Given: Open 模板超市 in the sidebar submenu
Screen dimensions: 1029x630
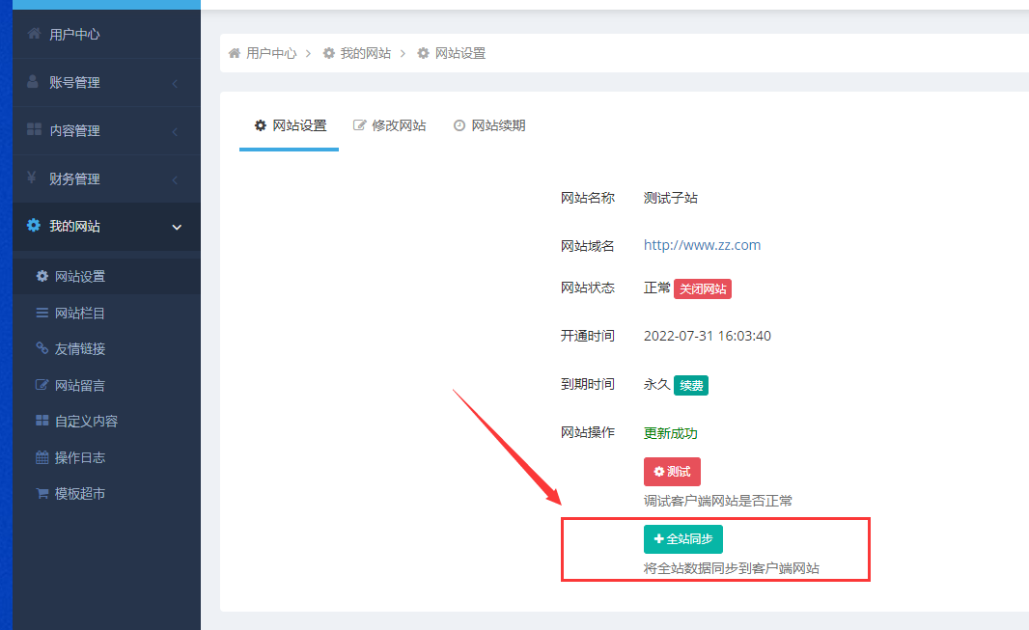Looking at the screenshot, I should click(106, 493).
